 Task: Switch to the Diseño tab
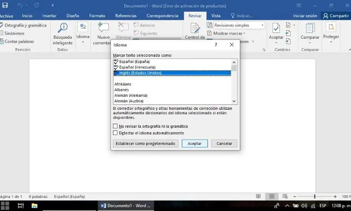tap(73, 16)
